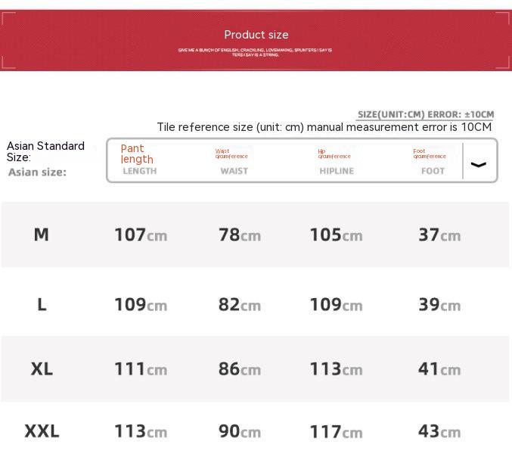Click the 107cm pant length for size M

point(141,235)
